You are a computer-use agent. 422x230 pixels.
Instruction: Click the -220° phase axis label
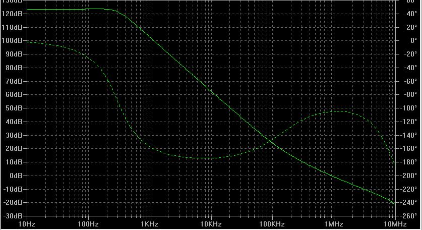(x=408, y=189)
